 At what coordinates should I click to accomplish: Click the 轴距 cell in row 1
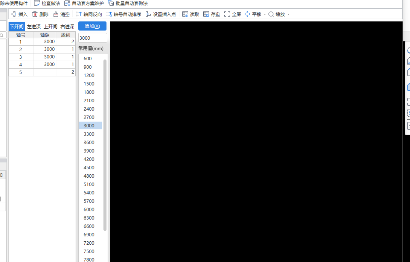coord(45,42)
